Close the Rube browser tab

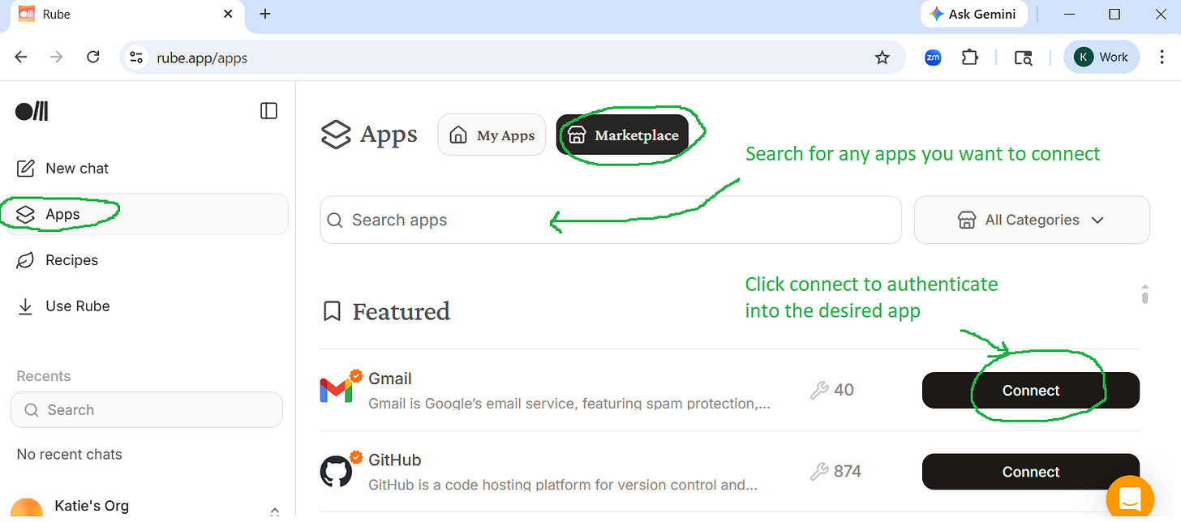tap(229, 14)
